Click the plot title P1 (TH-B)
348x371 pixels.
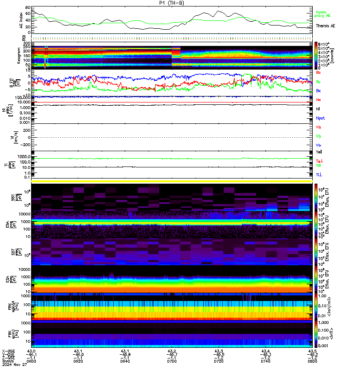click(x=171, y=3)
